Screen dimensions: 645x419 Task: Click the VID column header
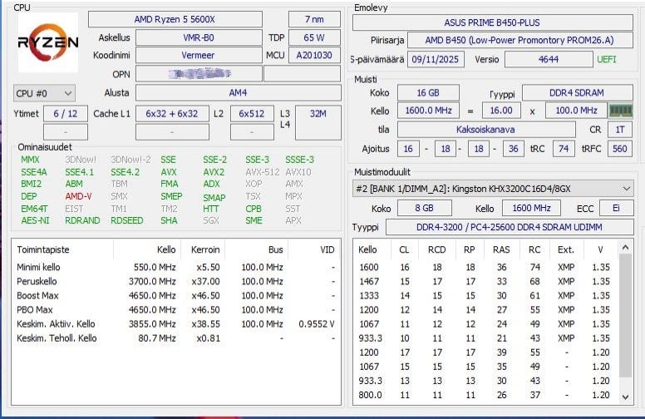pyautogui.click(x=315, y=249)
